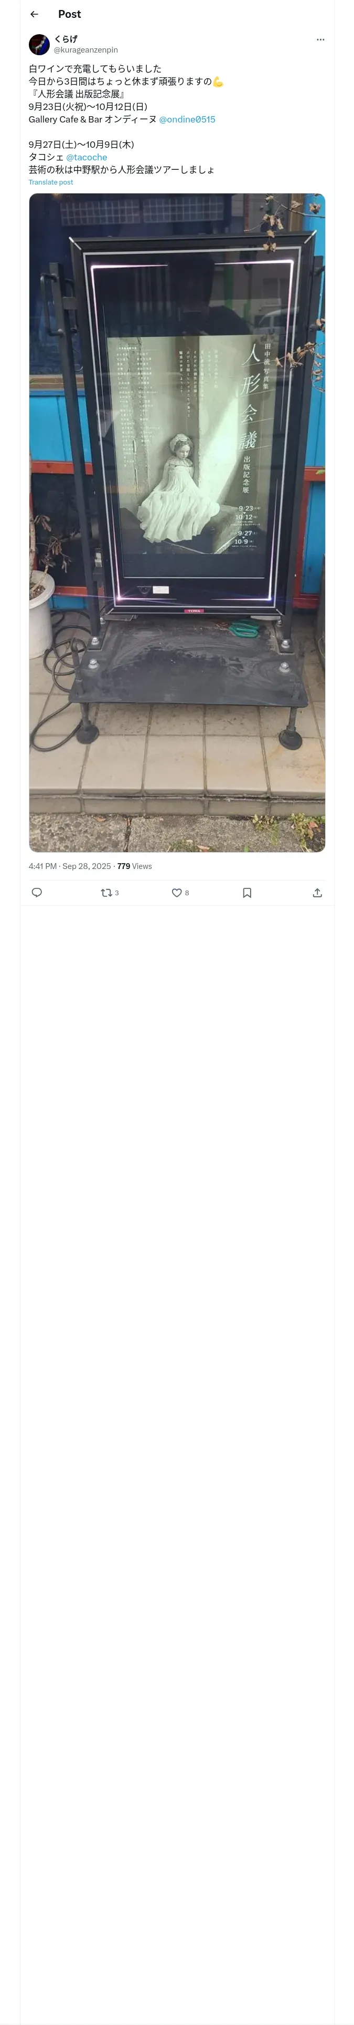Click the share upload icon
Image resolution: width=354 pixels, height=2025 pixels.
tap(317, 892)
